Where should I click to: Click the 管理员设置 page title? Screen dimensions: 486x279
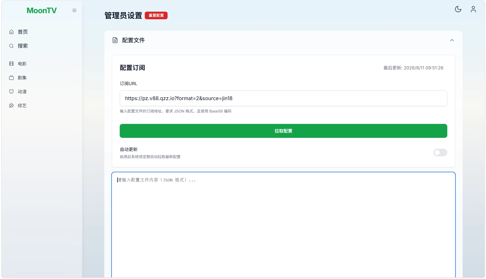click(x=123, y=15)
